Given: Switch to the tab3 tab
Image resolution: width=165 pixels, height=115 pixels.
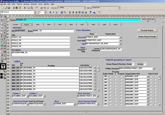Looking at the screenshot, I should click(38, 24).
